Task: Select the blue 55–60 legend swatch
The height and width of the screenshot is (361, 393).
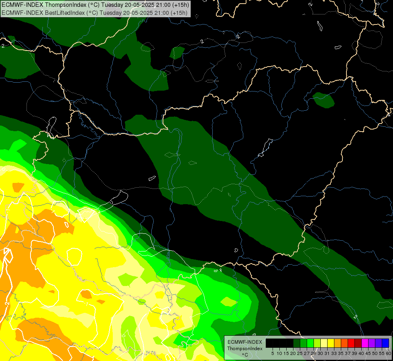Action: pyautogui.click(x=385, y=343)
